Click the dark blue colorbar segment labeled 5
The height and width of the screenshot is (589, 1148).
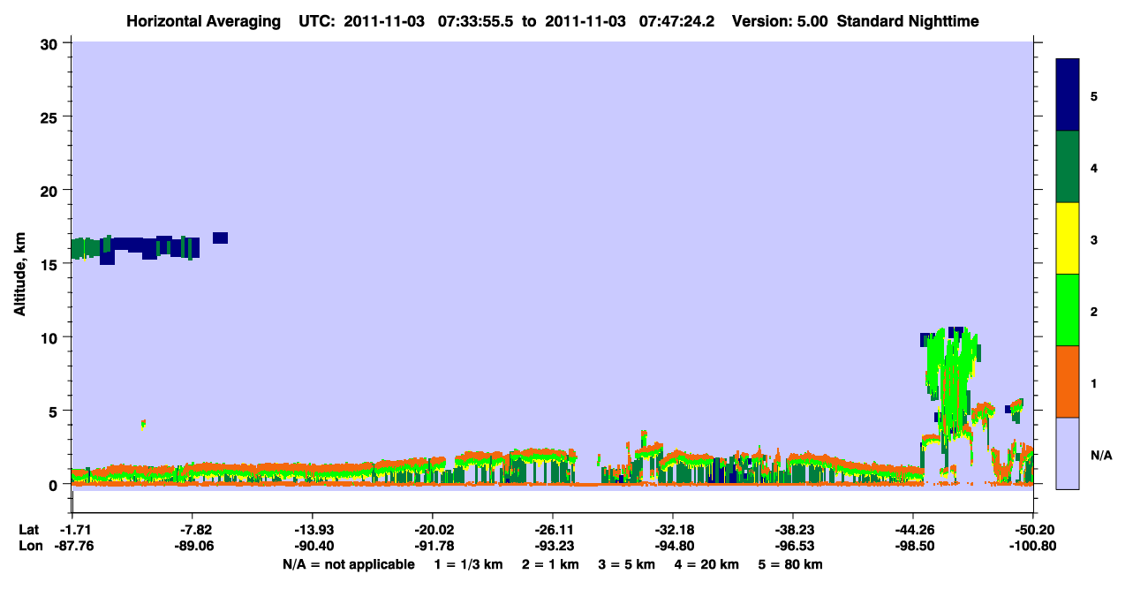[1068, 95]
